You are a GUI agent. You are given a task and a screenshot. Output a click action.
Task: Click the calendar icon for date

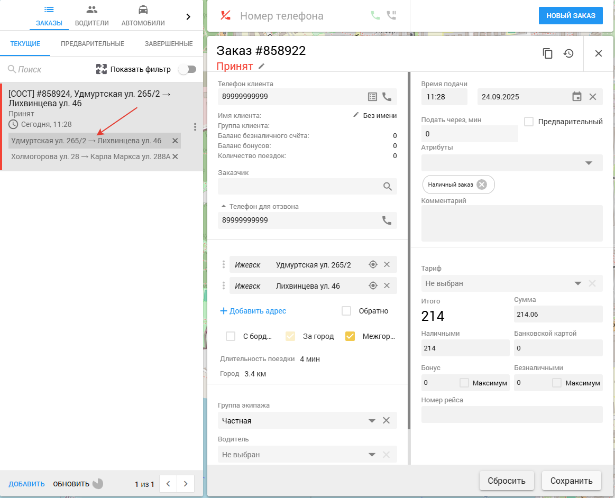tap(577, 97)
